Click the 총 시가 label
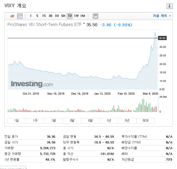The image size is (177, 169). pos(68,148)
